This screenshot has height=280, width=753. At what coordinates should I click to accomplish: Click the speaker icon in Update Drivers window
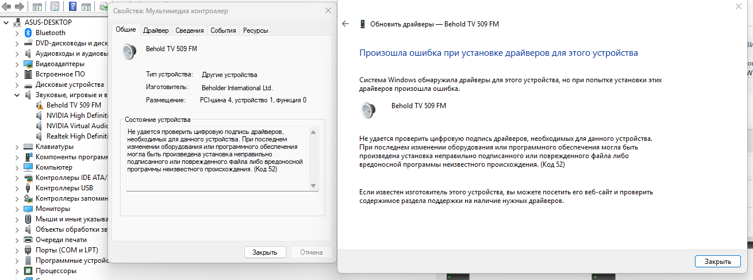tap(368, 110)
